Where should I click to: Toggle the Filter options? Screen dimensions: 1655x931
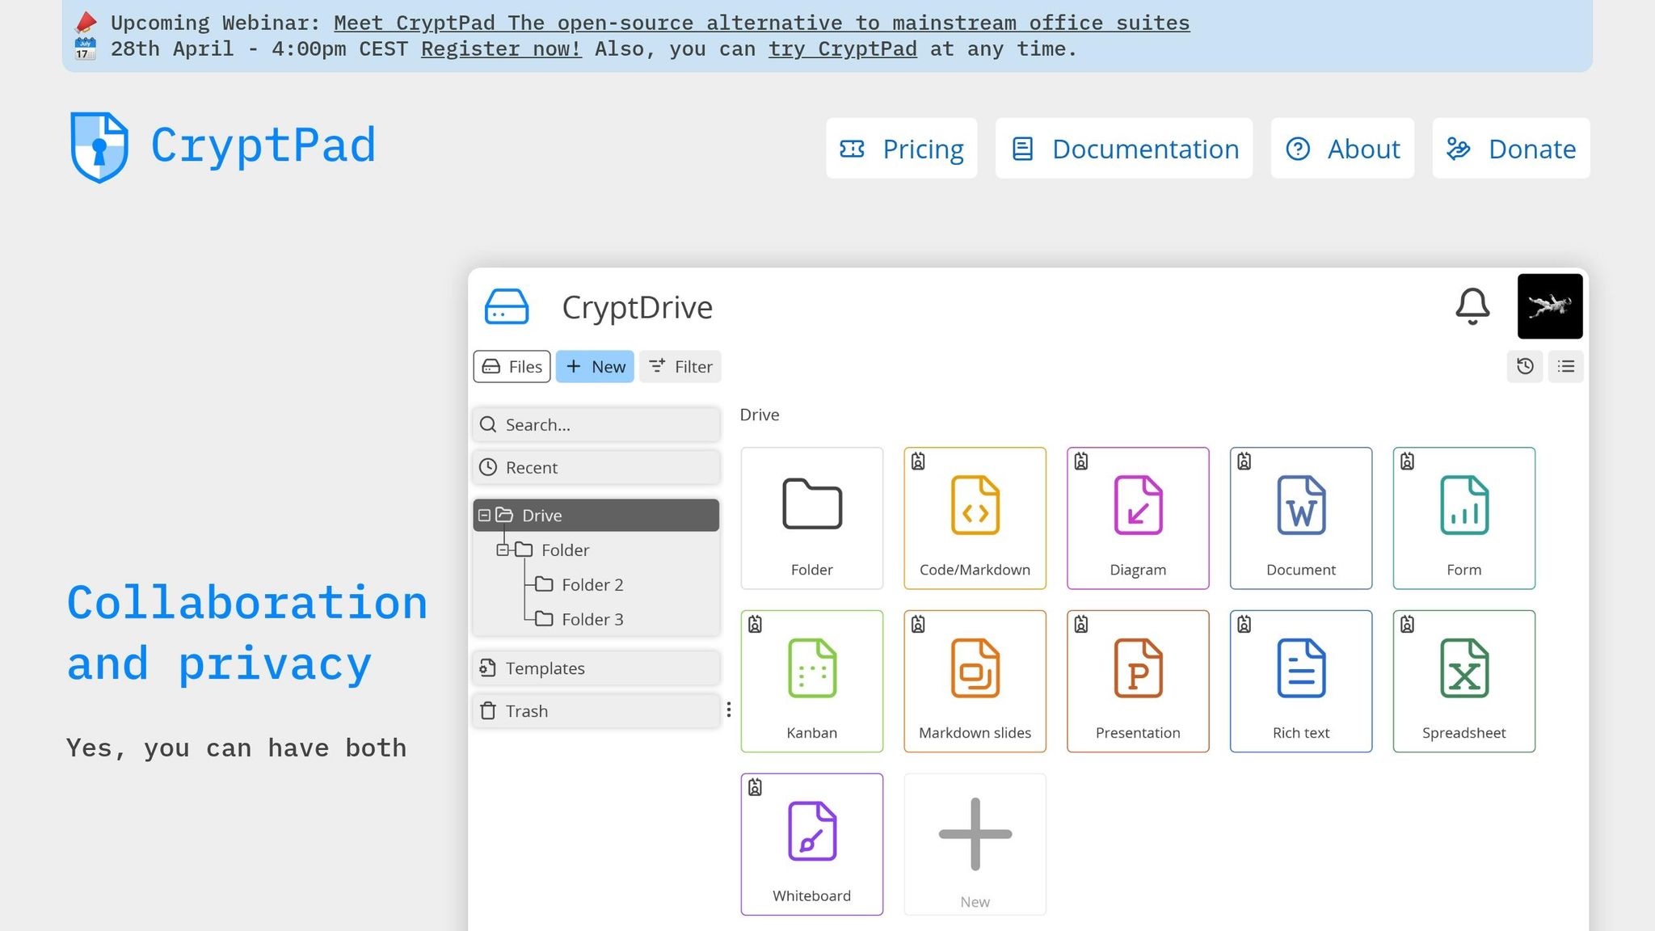pyautogui.click(x=680, y=366)
